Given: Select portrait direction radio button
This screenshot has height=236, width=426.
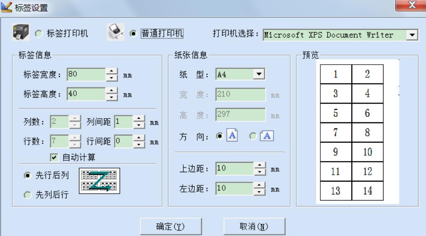Looking at the screenshot, I should (220, 136).
